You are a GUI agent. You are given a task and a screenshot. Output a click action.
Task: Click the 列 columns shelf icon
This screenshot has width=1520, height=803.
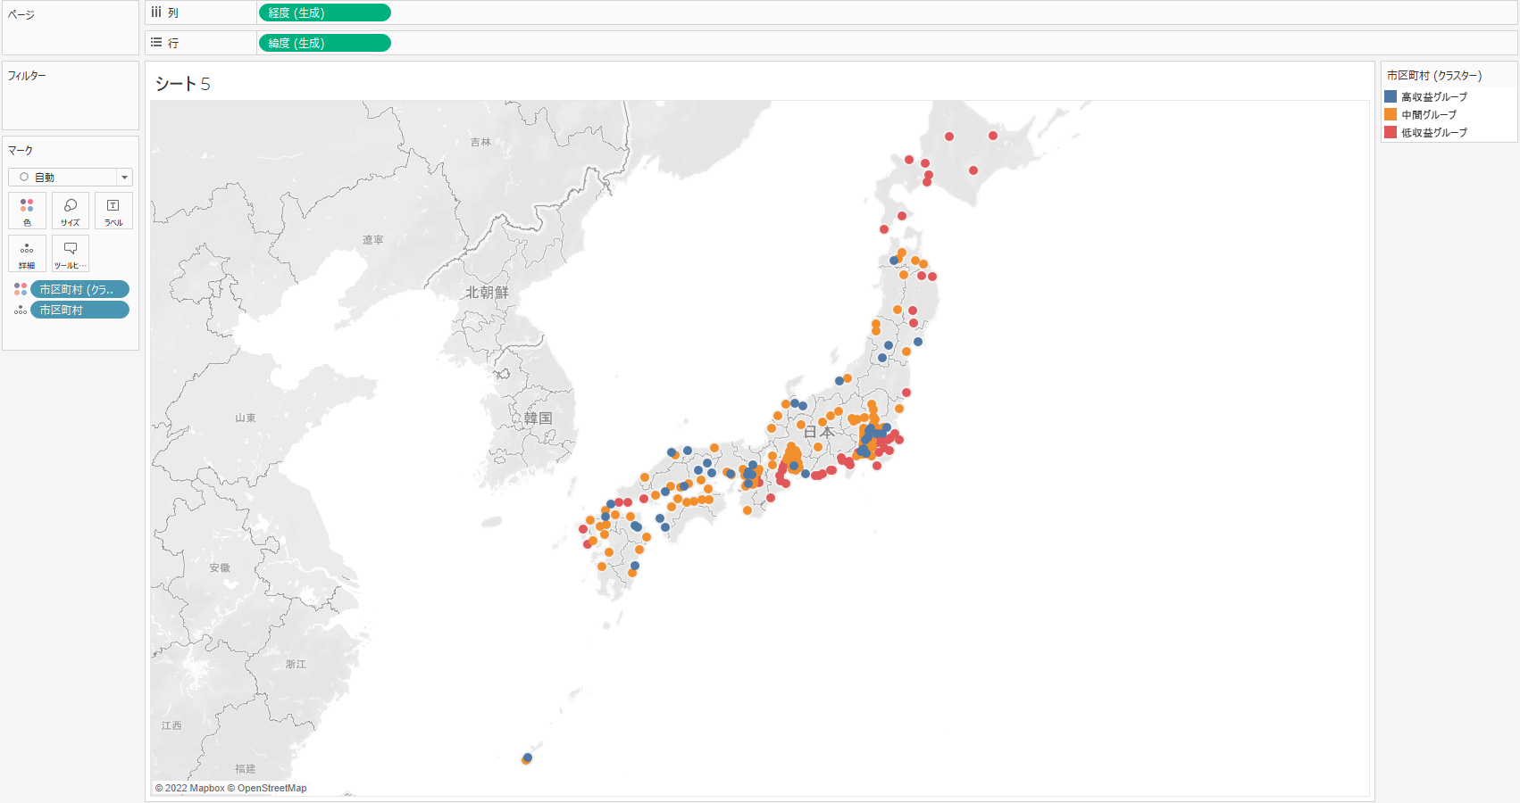(x=157, y=12)
